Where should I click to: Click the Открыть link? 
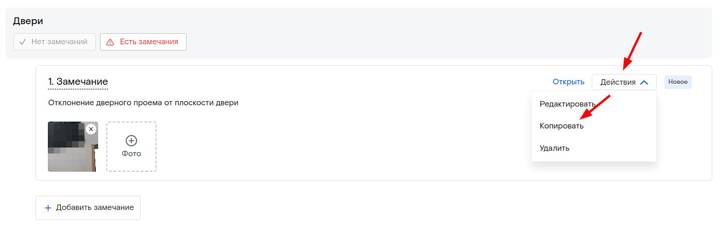click(x=569, y=82)
